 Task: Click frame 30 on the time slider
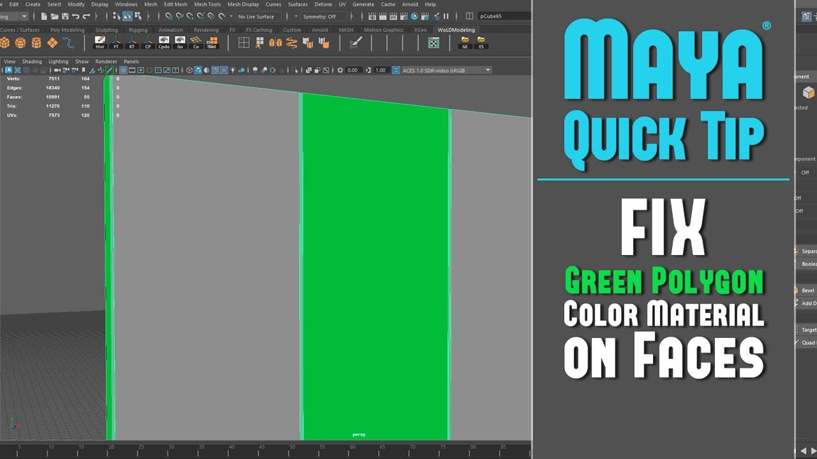(x=171, y=448)
